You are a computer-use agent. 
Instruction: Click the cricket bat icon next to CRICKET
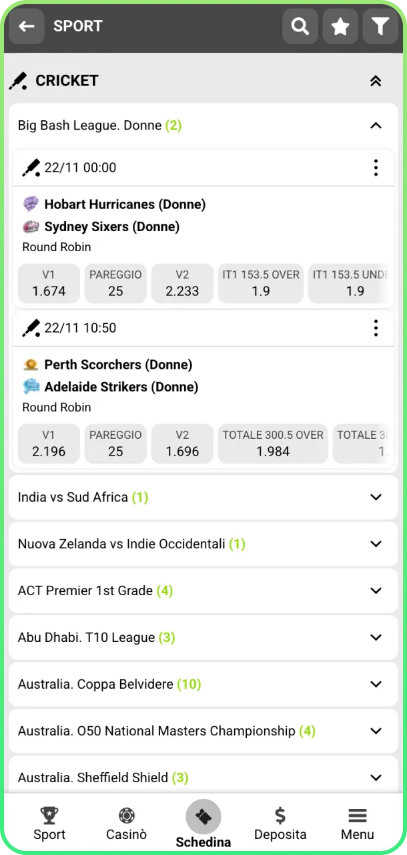tap(18, 80)
